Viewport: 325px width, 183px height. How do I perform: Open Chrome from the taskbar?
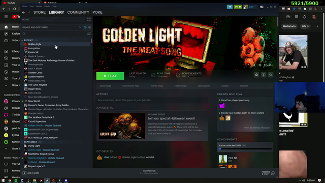coord(10,180)
